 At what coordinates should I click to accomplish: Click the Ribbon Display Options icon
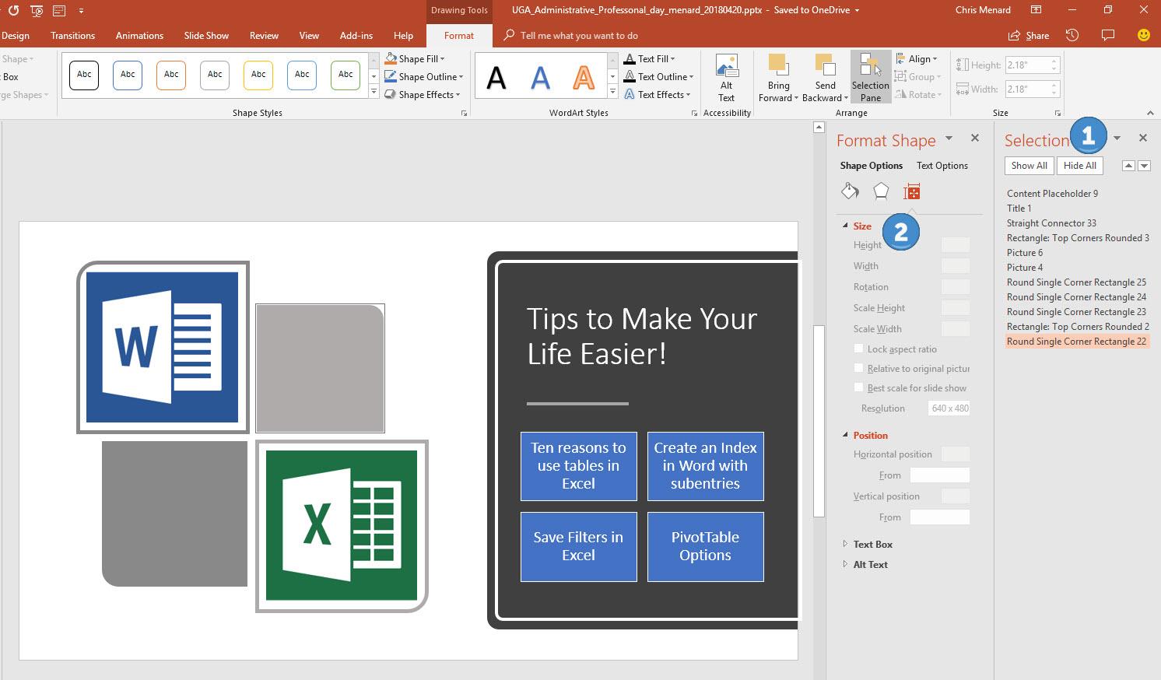click(1036, 10)
